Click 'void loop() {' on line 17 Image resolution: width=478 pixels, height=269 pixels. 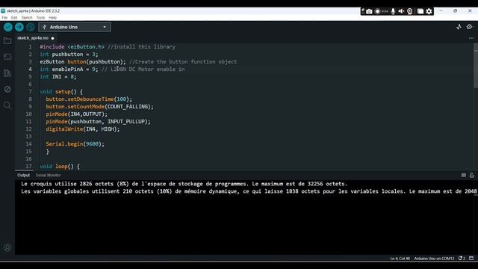[x=60, y=166]
